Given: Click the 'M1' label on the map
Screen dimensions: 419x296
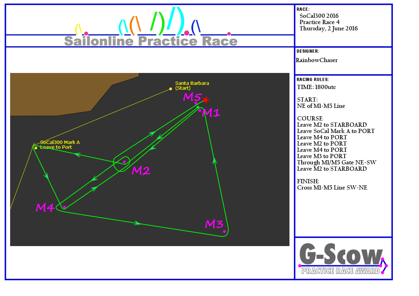Looking at the screenshot, I should point(212,113).
